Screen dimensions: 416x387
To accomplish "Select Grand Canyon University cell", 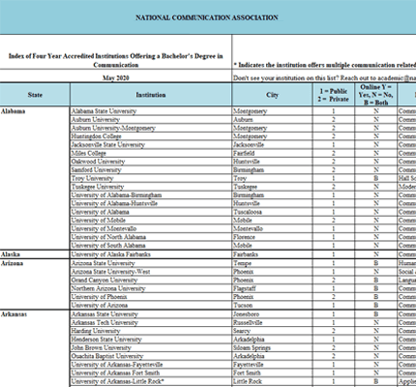I will click(x=151, y=280).
